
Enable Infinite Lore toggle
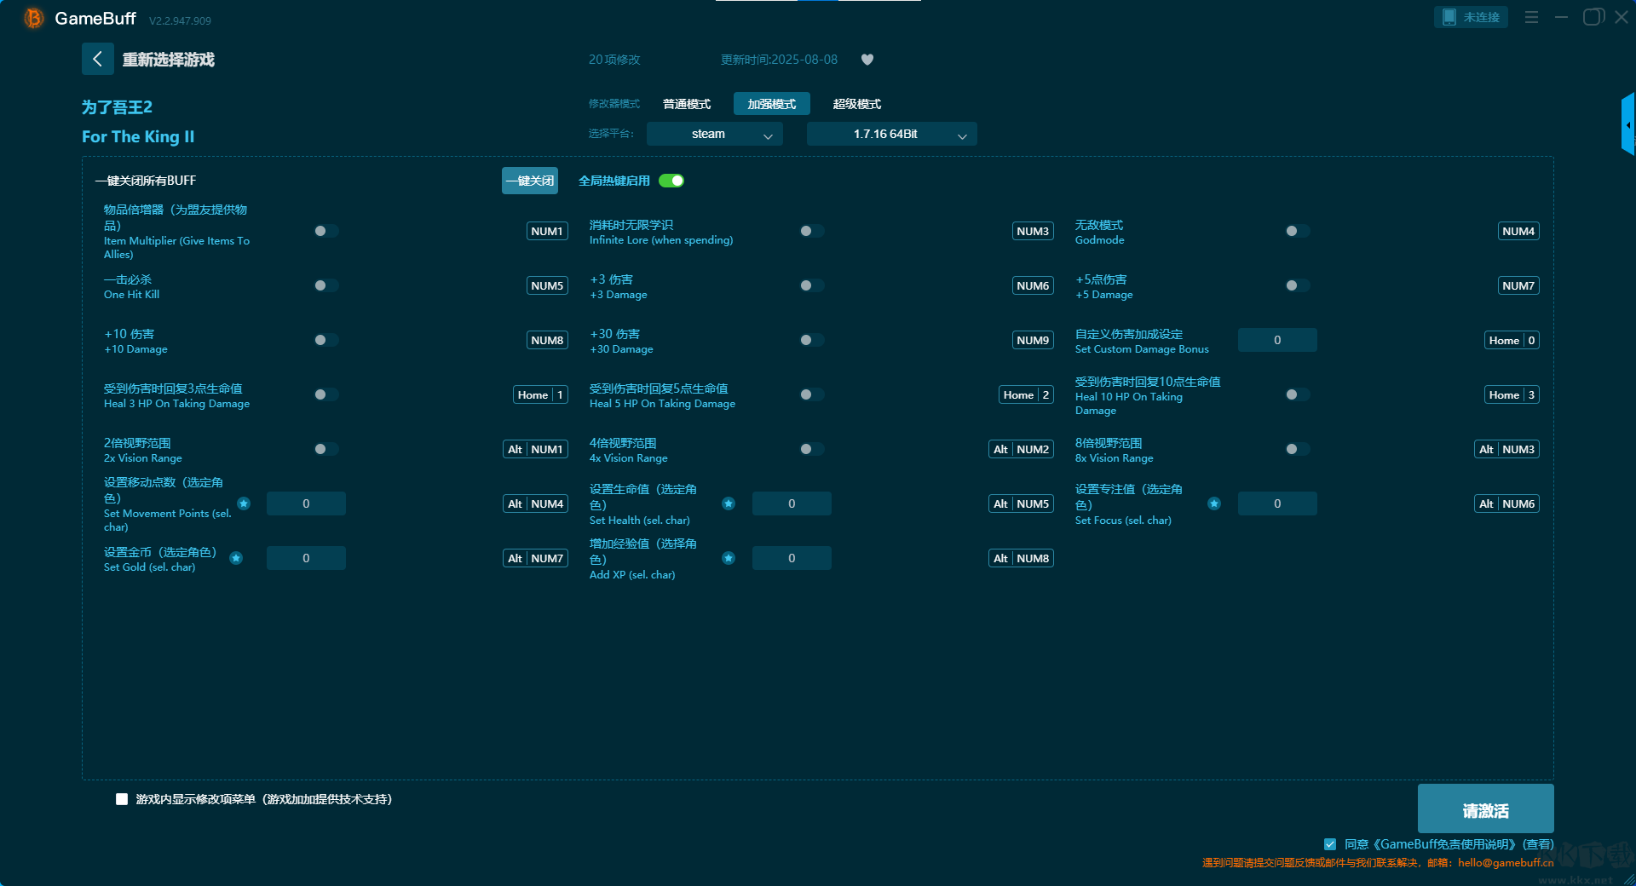click(x=812, y=231)
